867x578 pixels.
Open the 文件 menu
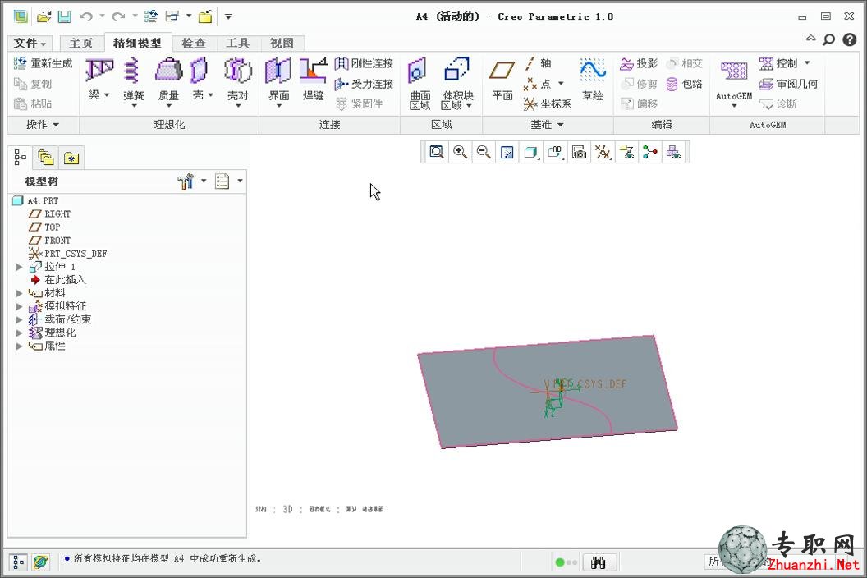click(30, 44)
